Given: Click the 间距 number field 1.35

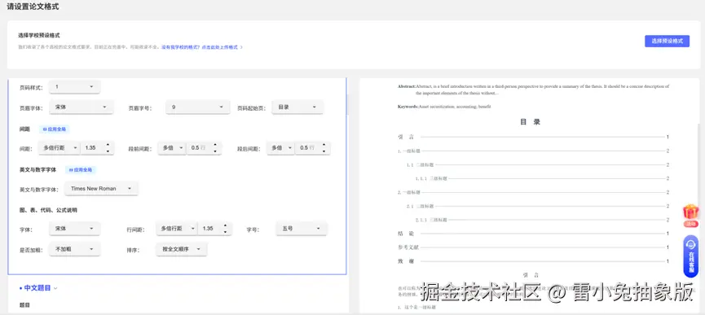Looking at the screenshot, I should point(97,148).
